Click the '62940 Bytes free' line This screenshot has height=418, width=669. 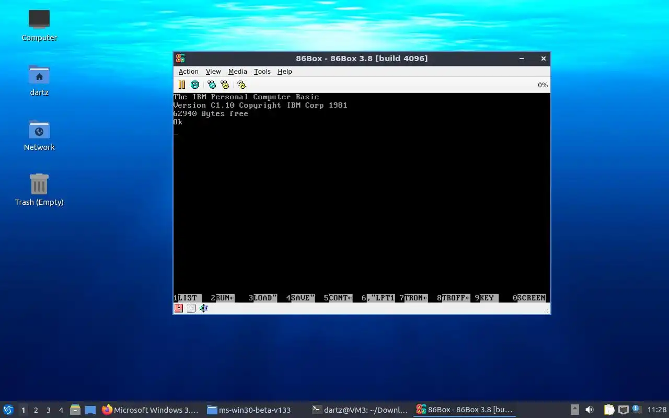[x=211, y=113]
